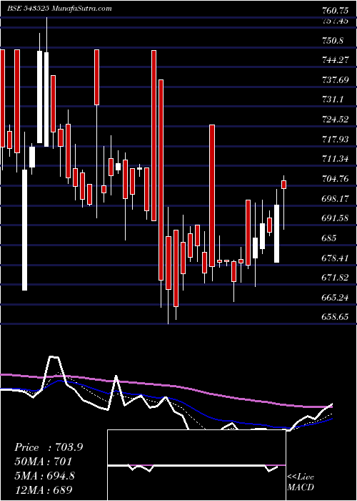Click the 691.58 price axis label

(334, 218)
